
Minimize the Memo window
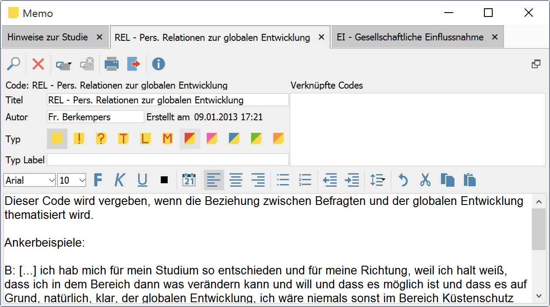coord(448,13)
